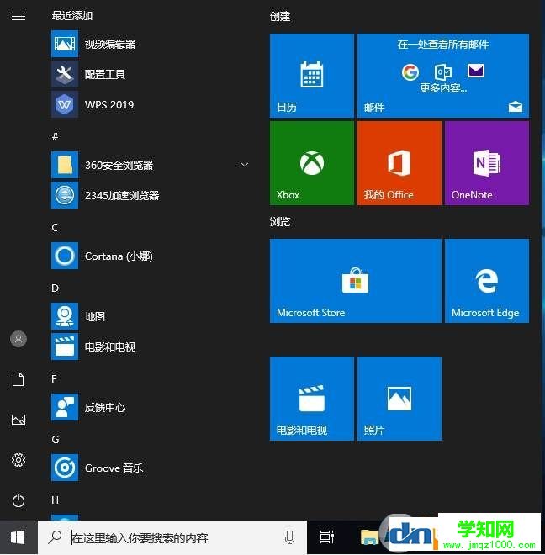545x555 pixels.
Task: Open File Explorer on the taskbar
Action: click(x=369, y=537)
